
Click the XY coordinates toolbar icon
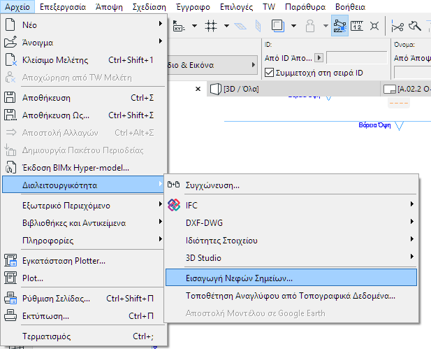[179, 26]
